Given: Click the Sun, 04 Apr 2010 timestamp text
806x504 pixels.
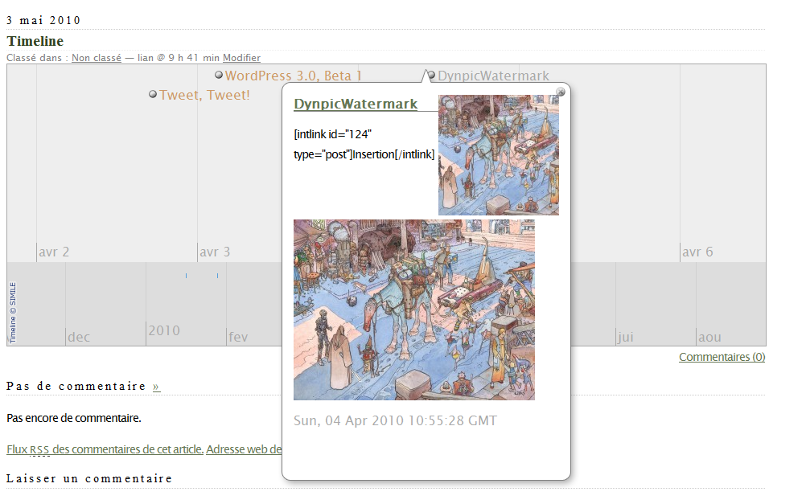Looking at the screenshot, I should tap(395, 420).
